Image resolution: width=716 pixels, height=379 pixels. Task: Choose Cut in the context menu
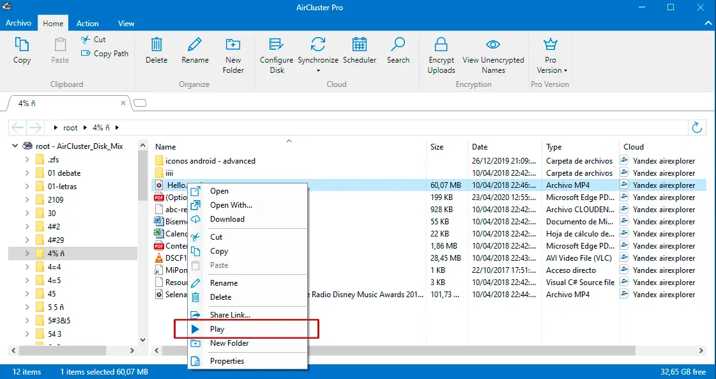tap(247, 237)
